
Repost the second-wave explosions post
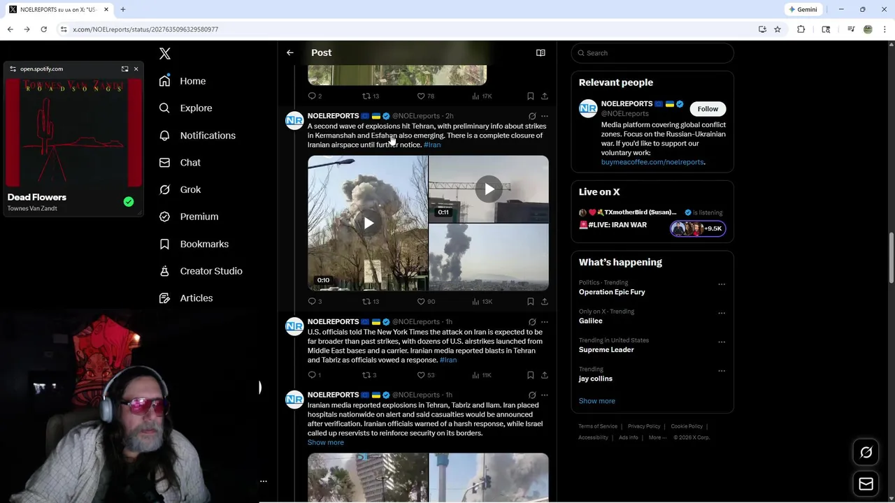[370, 302]
